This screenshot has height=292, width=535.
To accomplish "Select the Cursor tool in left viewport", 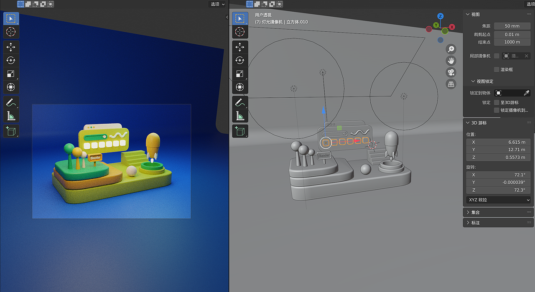I will [11, 32].
